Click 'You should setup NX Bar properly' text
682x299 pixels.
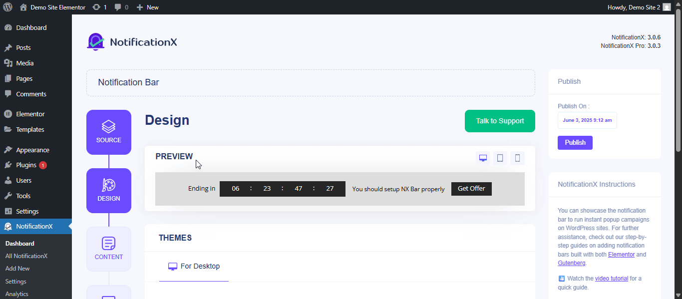pos(398,189)
